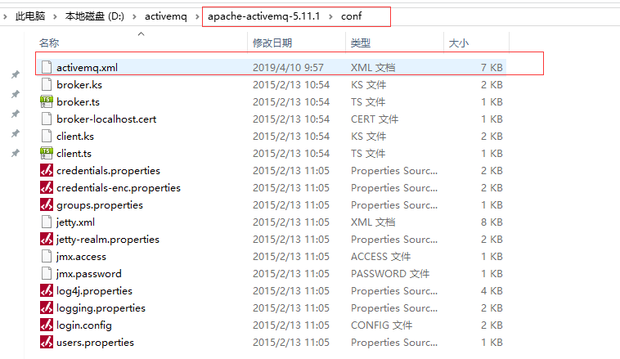The height and width of the screenshot is (359, 620).
Task: Click the groups.properties red icon
Action: coord(47,204)
